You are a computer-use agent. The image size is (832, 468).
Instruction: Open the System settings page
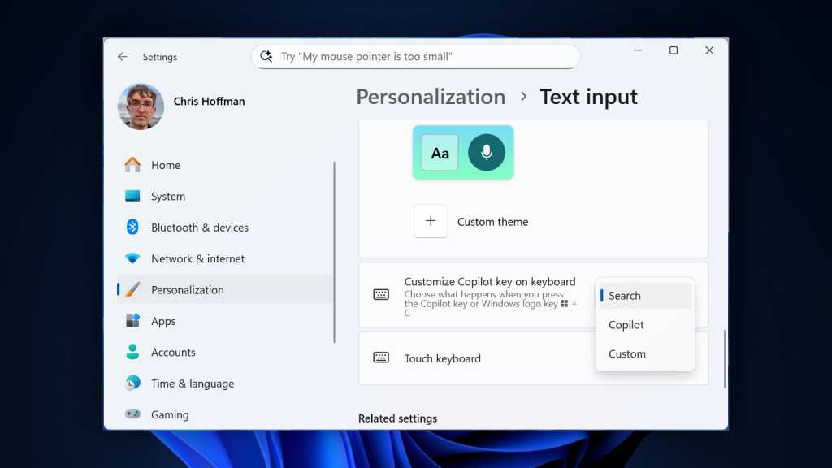pyautogui.click(x=168, y=197)
